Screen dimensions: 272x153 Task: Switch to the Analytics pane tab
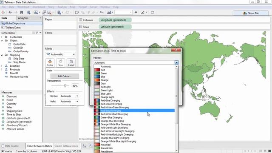(23, 18)
